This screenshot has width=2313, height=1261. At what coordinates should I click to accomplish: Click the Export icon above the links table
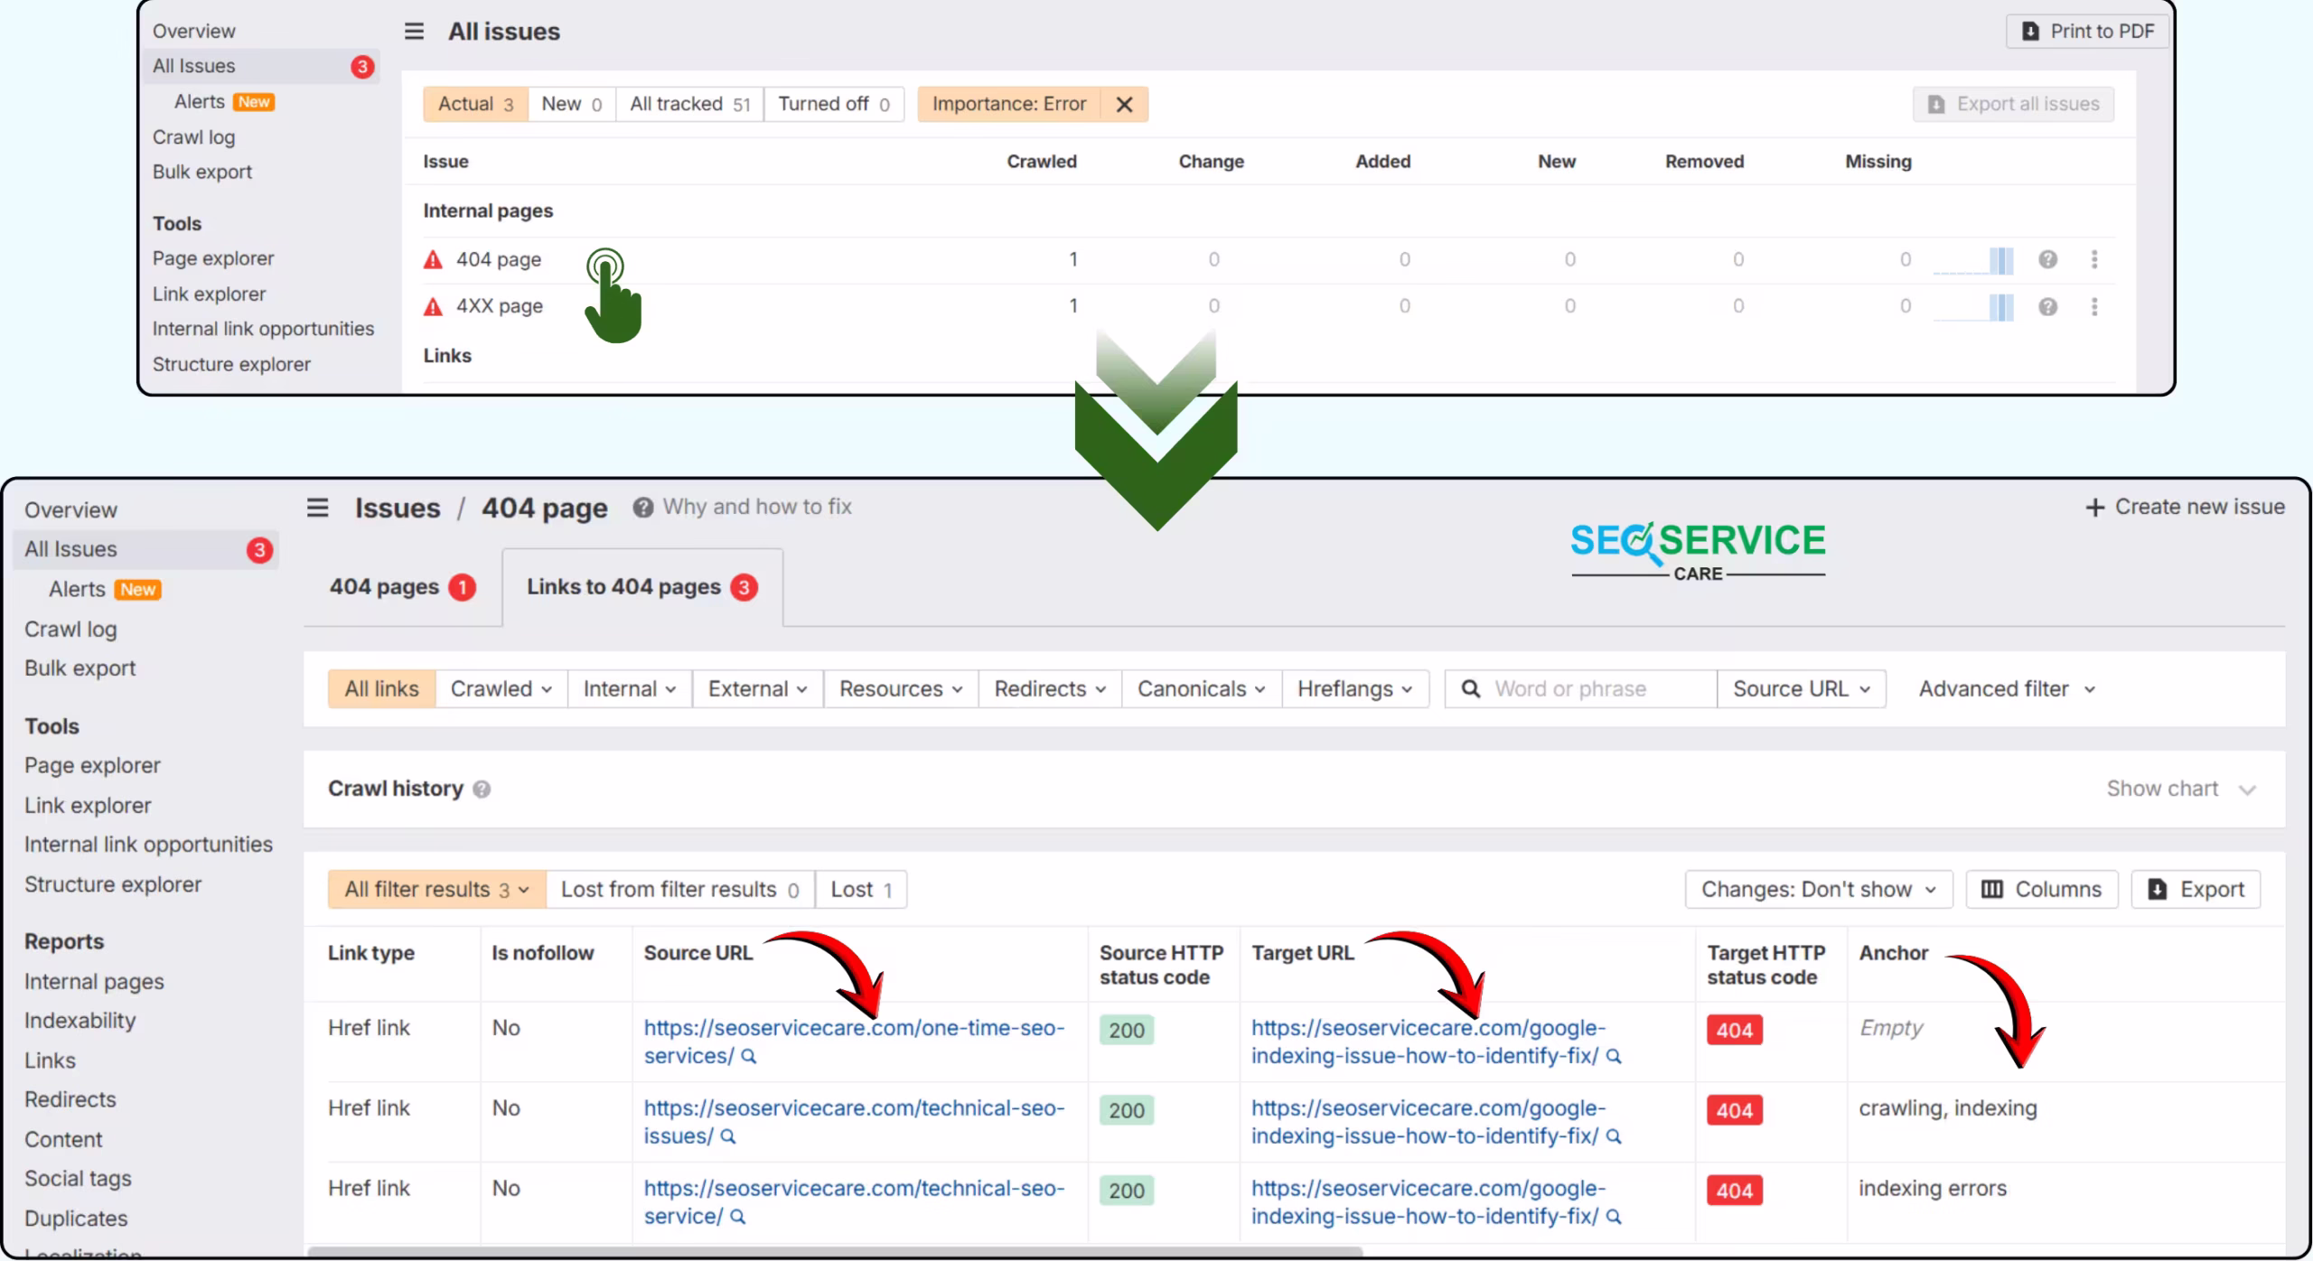(x=2158, y=889)
